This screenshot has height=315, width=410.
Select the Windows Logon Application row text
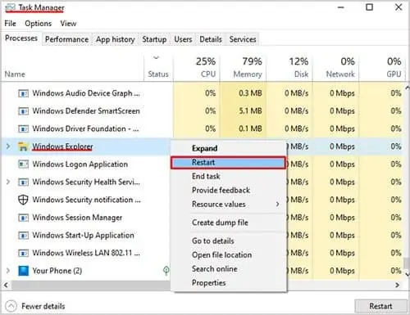80,164
